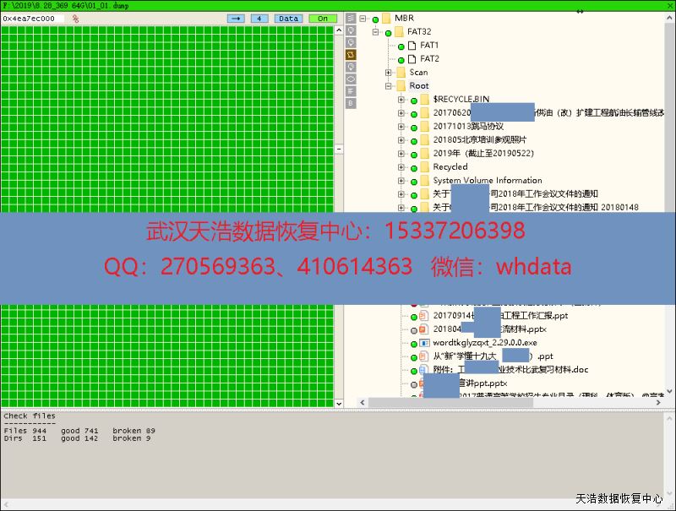Expand the Recycled folder node

click(x=401, y=167)
